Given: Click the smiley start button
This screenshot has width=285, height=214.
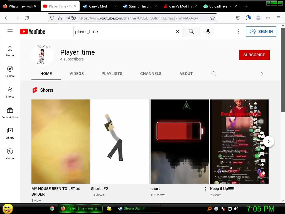Looking at the screenshot, I should (8, 208).
